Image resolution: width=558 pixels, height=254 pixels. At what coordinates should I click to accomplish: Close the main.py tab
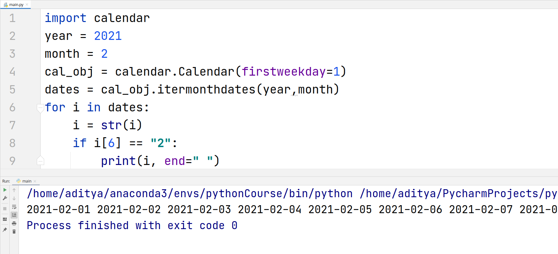click(26, 4)
